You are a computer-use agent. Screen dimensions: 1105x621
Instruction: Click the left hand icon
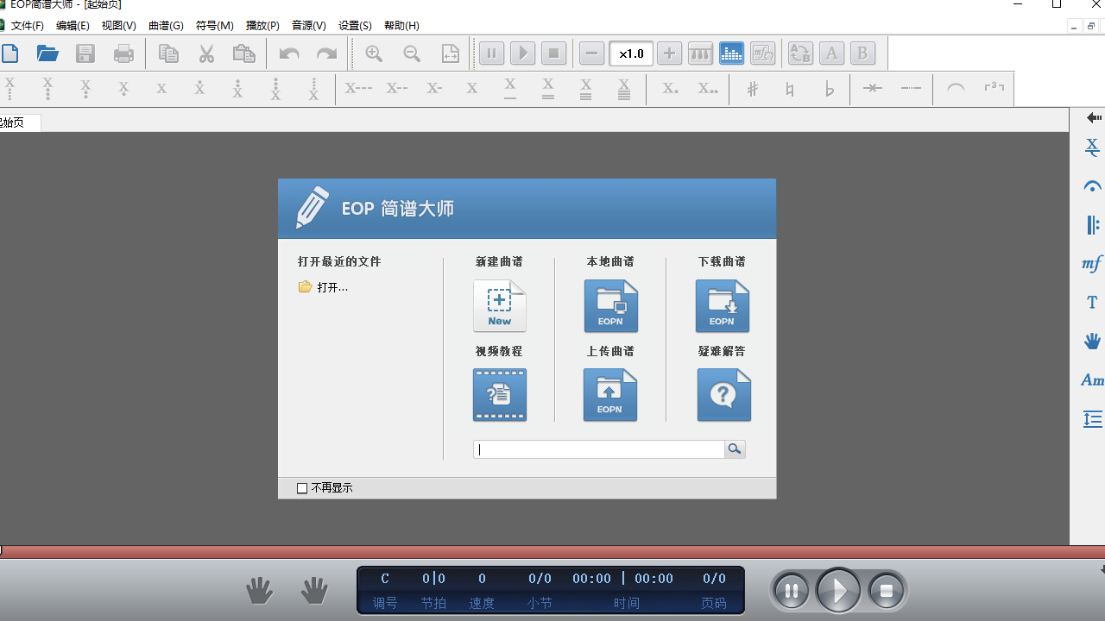tap(259, 591)
